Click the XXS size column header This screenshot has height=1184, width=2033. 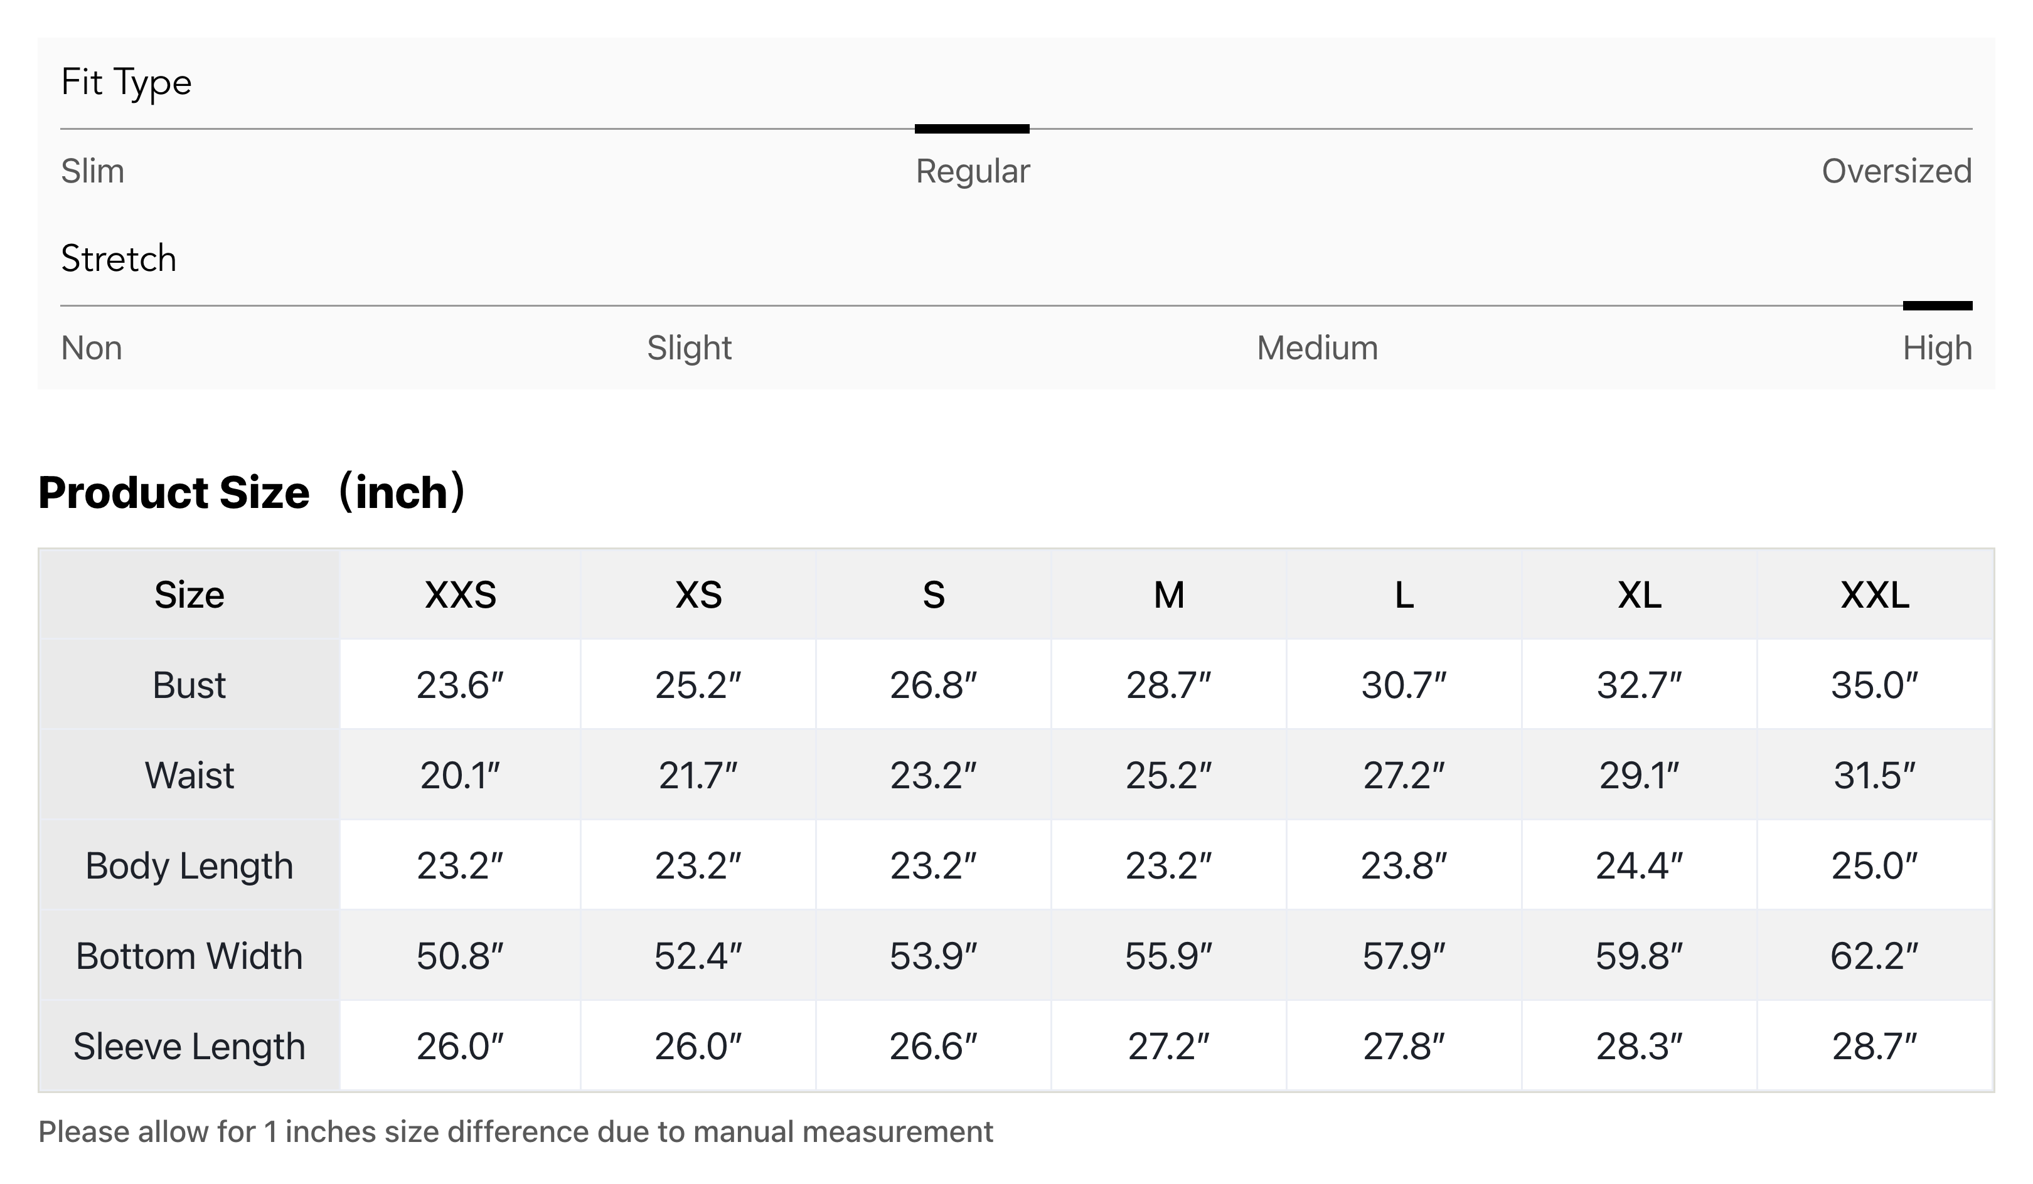click(x=460, y=595)
